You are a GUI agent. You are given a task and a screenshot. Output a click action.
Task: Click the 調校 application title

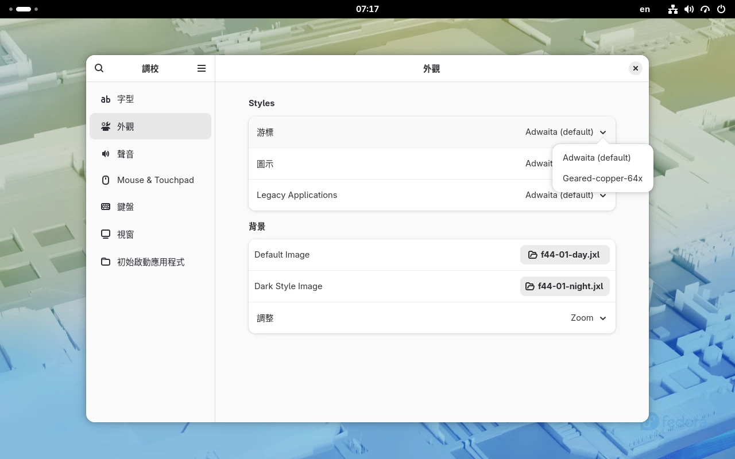click(x=150, y=68)
